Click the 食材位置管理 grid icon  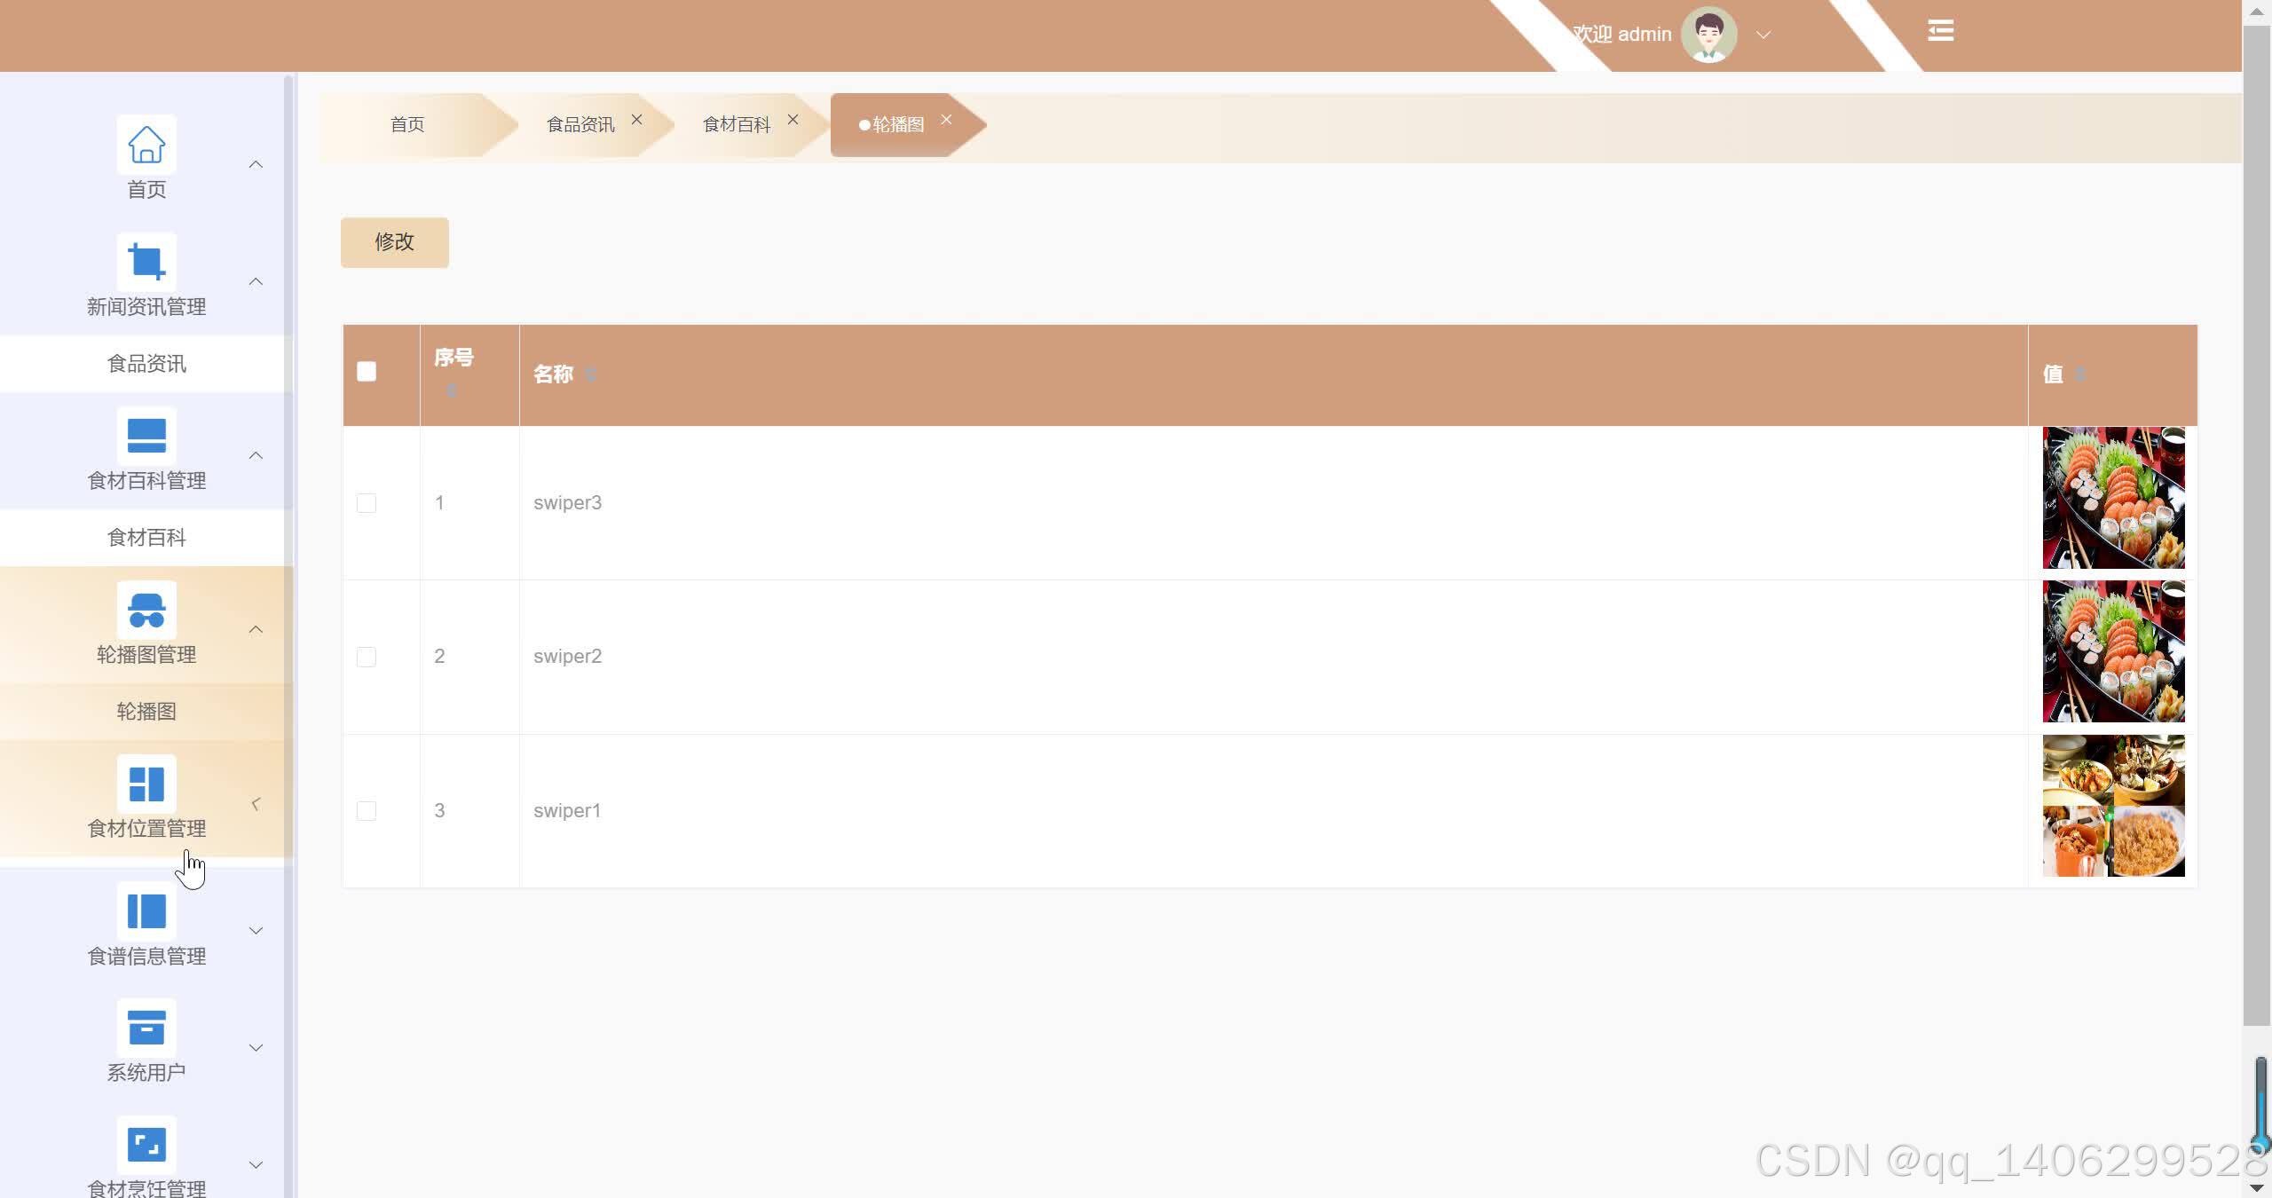point(146,784)
